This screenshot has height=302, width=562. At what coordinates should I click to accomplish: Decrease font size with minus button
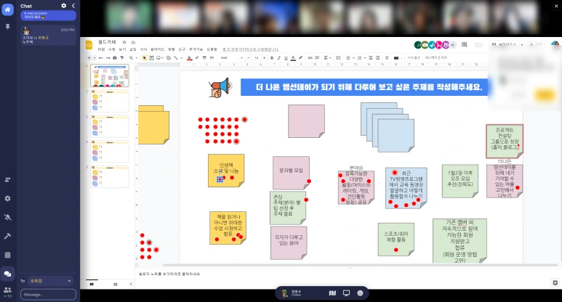(249, 57)
